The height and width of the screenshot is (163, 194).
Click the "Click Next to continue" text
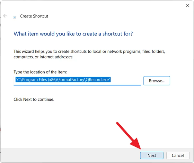(34, 100)
